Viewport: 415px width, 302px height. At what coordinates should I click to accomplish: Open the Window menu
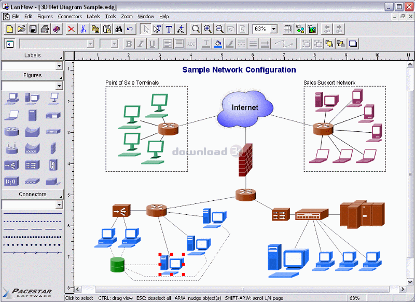[146, 17]
